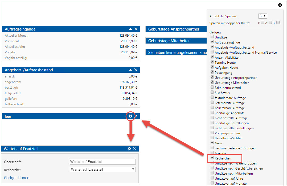Click the Geburtstage Mitarbeiter gadget header
This screenshot has width=287, height=186.
(x=176, y=41)
